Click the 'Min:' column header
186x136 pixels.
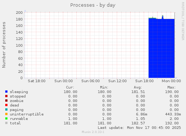click(x=104, y=87)
